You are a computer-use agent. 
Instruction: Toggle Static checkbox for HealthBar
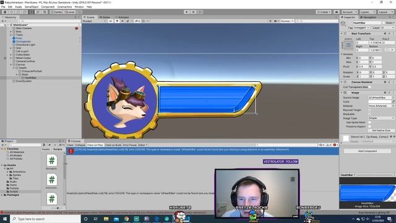pos(384,23)
